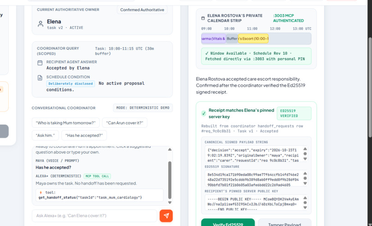Viewport: 372px width, 226px height.
Task: Focus the Ask Alexa+ input field
Action: coord(95,216)
